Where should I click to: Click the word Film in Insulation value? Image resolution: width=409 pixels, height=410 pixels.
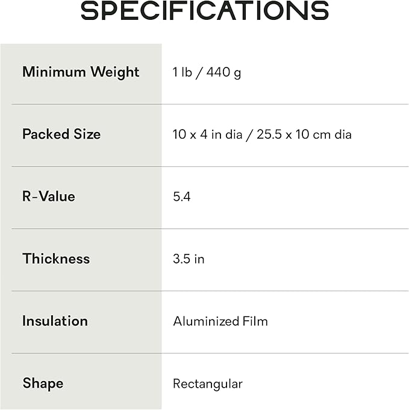255,321
